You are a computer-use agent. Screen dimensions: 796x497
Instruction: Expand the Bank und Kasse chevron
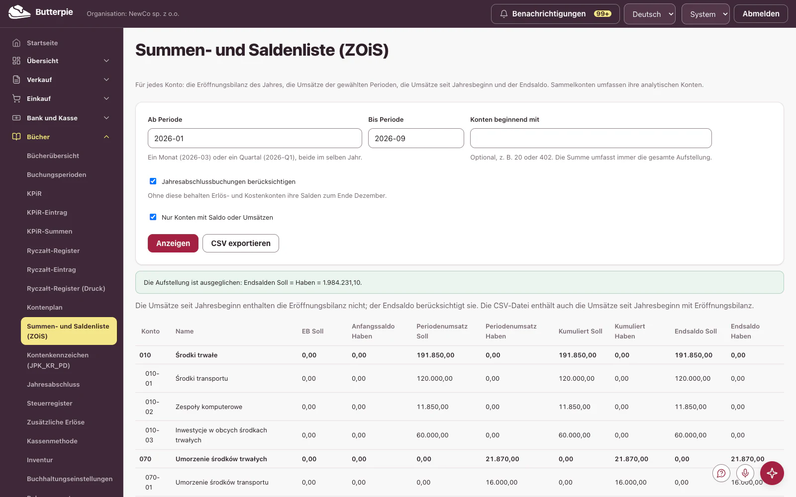click(x=106, y=118)
